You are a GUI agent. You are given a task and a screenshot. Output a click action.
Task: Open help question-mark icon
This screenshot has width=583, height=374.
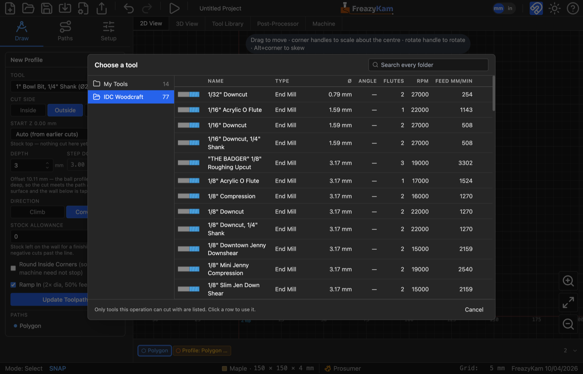pyautogui.click(x=573, y=8)
